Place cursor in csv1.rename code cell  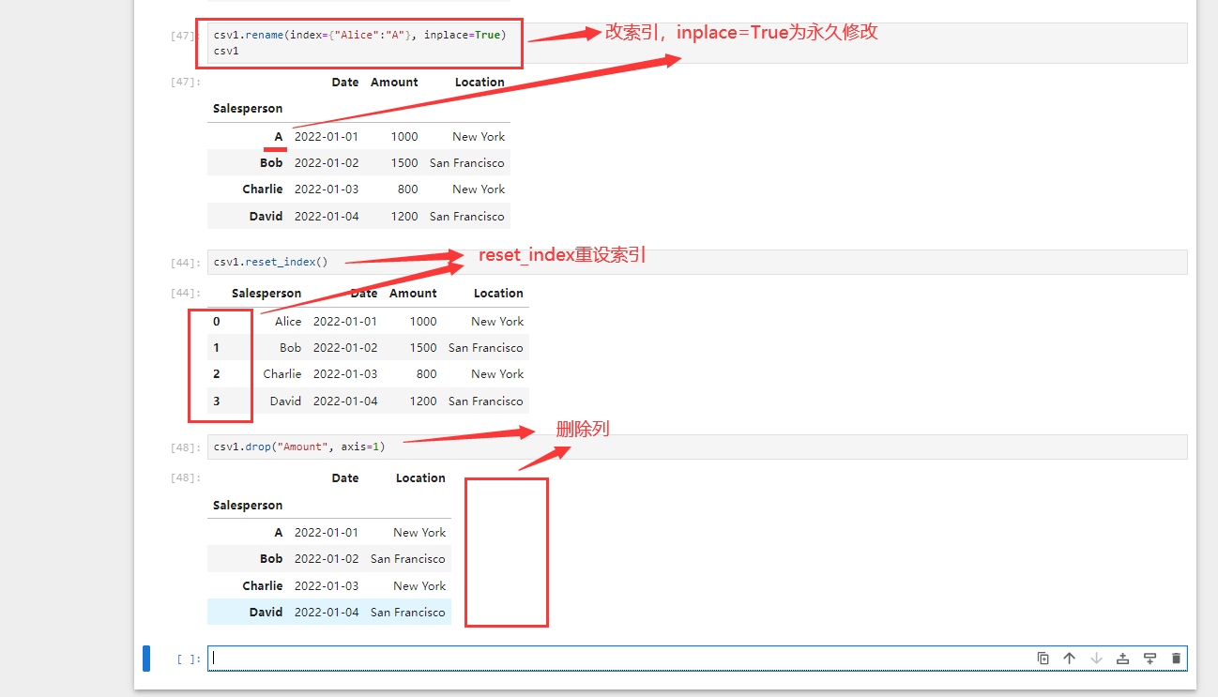699,43
